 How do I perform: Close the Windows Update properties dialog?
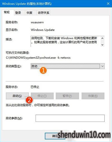(108, 4)
